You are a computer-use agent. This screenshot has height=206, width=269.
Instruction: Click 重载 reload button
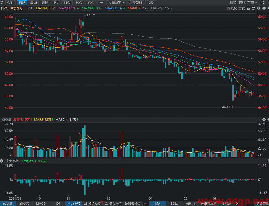(242, 8)
